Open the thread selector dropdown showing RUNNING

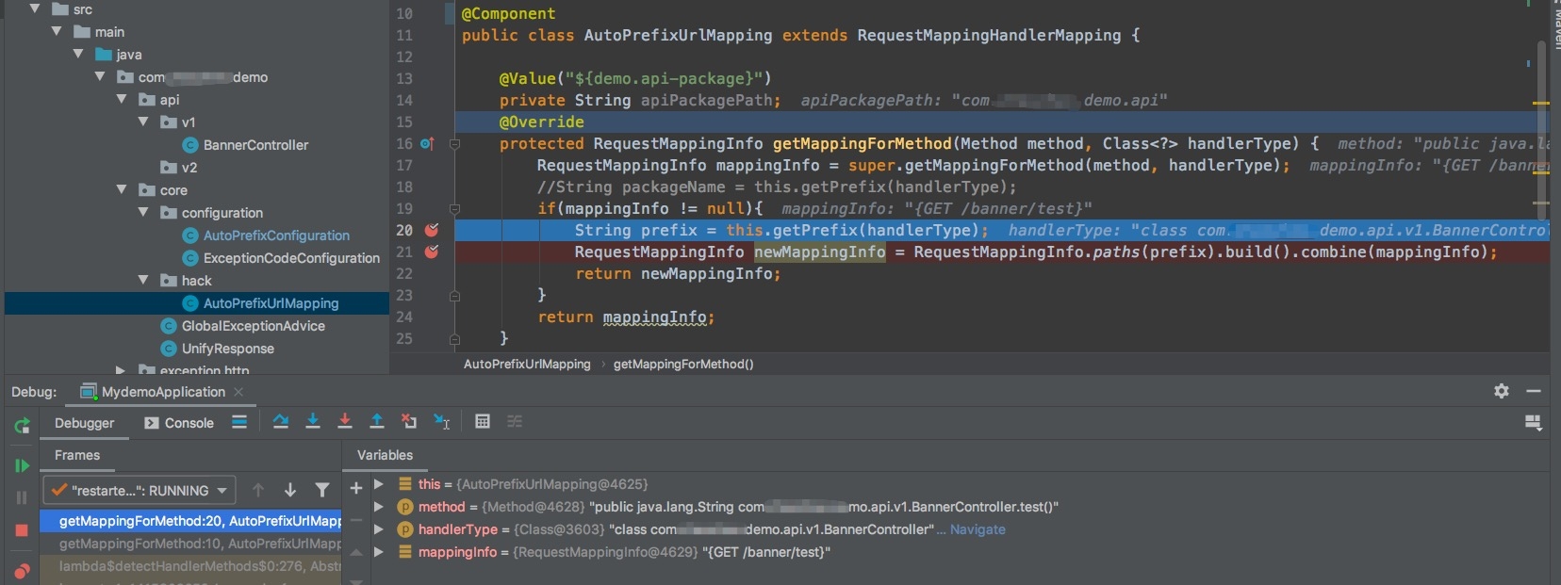tap(140, 490)
